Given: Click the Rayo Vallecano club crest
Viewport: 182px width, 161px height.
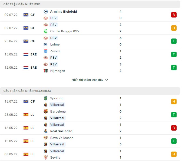Looking at the screenshot, I should click(45, 138).
